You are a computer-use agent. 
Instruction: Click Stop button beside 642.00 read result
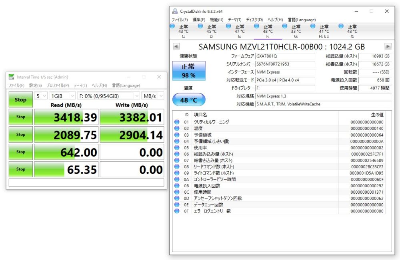[21, 152]
